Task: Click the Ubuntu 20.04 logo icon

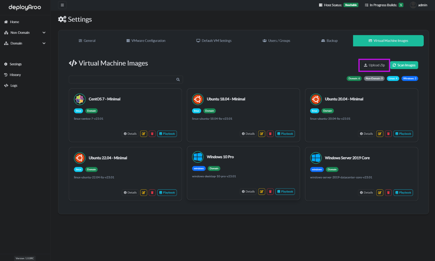Action: coord(316,99)
